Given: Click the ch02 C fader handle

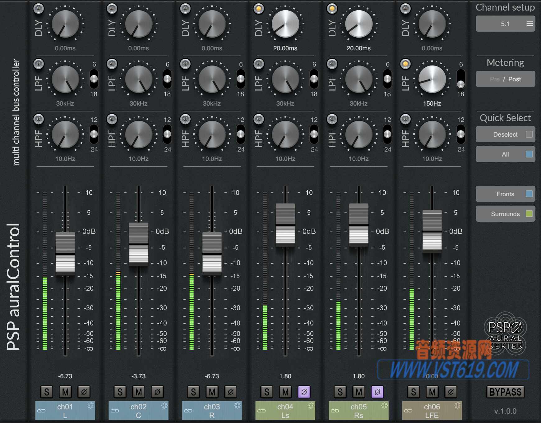Looking at the screenshot, I should pos(139,244).
